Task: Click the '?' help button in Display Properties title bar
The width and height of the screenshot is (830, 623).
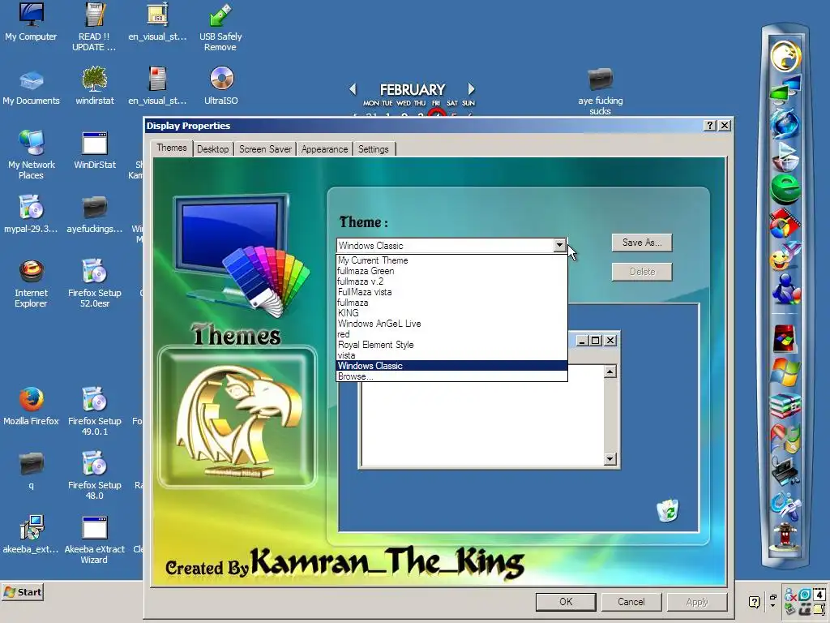Action: [709, 126]
